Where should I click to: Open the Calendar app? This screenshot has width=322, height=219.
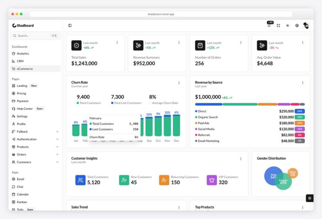(35, 194)
